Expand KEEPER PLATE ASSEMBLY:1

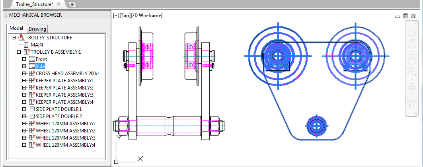pos(24,81)
